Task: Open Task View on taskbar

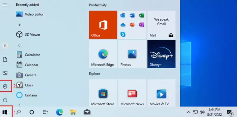Action: [x=45, y=112]
